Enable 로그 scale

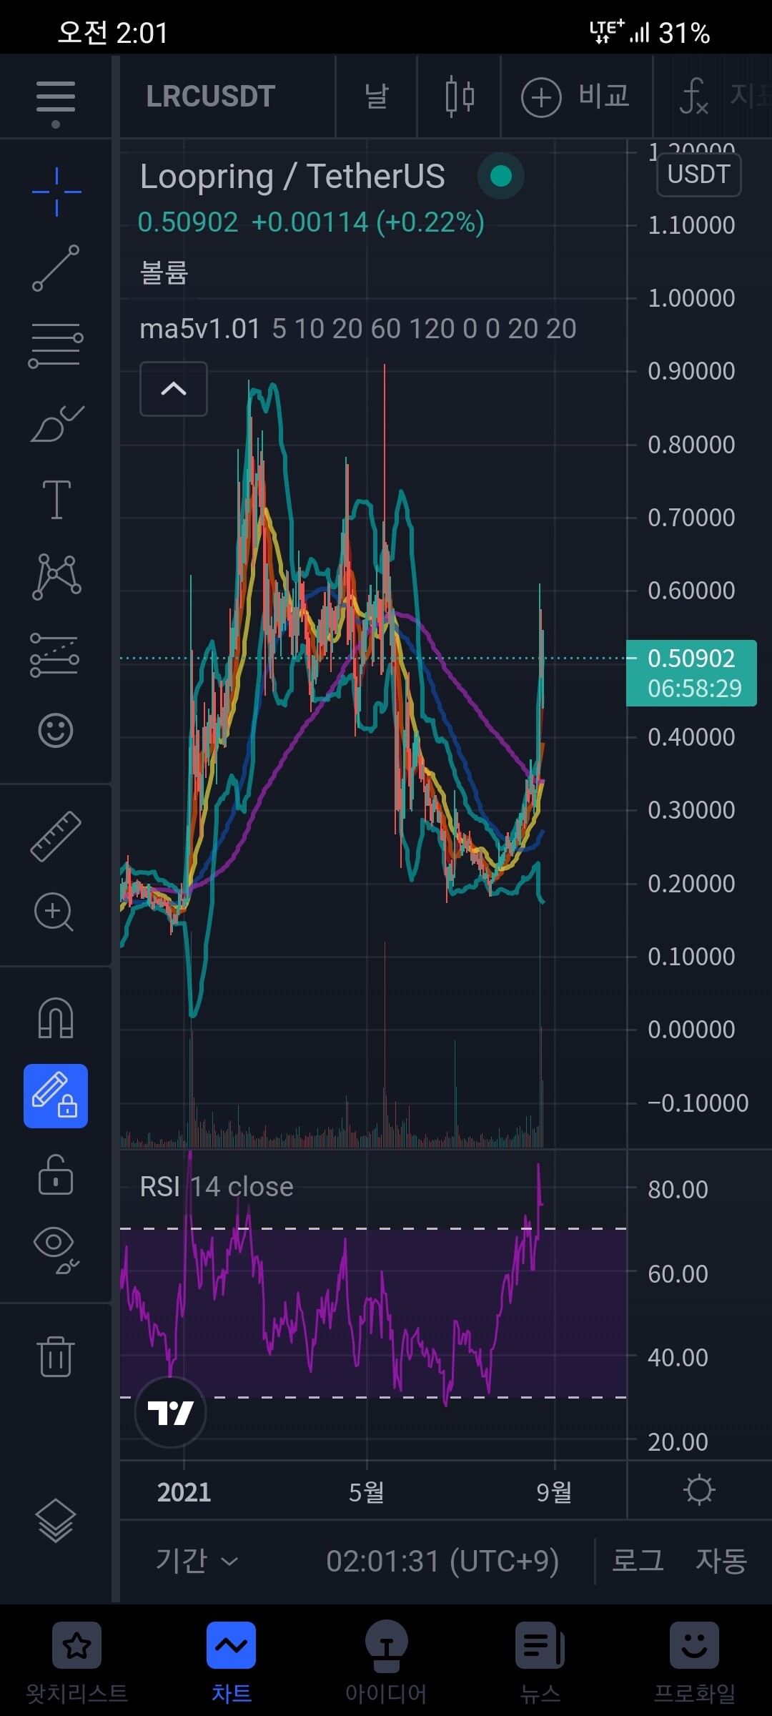coord(638,1561)
